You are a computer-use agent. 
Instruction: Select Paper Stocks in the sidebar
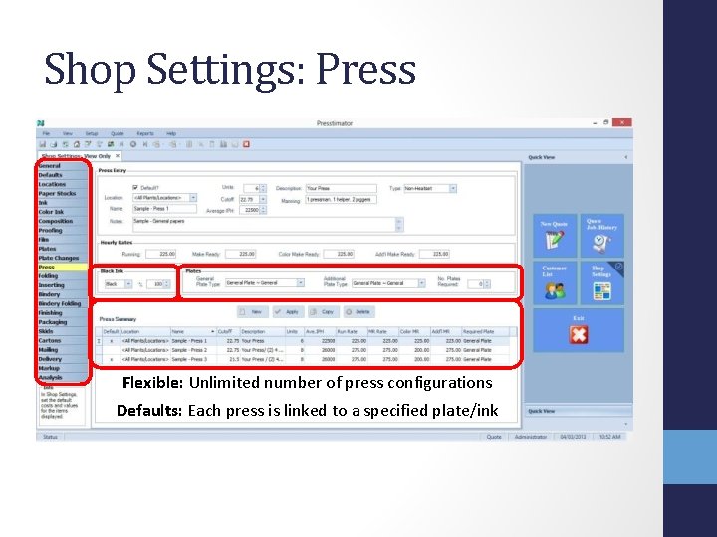pyautogui.click(x=62, y=193)
